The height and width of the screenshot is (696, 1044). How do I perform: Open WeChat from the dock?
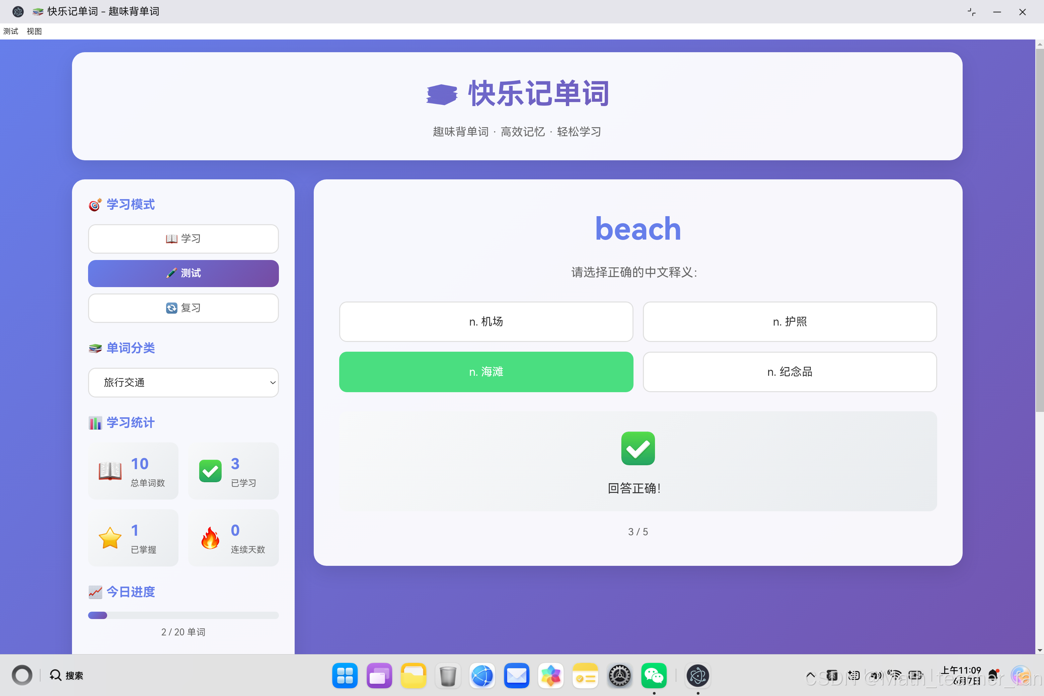click(654, 676)
